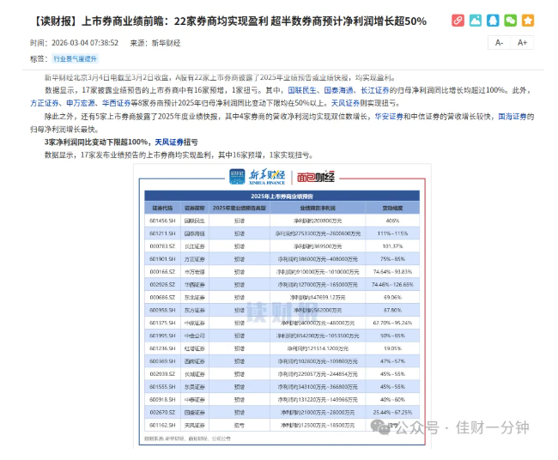Click the 40%~60% change value
This screenshot has width=558, height=460.
tap(392, 400)
